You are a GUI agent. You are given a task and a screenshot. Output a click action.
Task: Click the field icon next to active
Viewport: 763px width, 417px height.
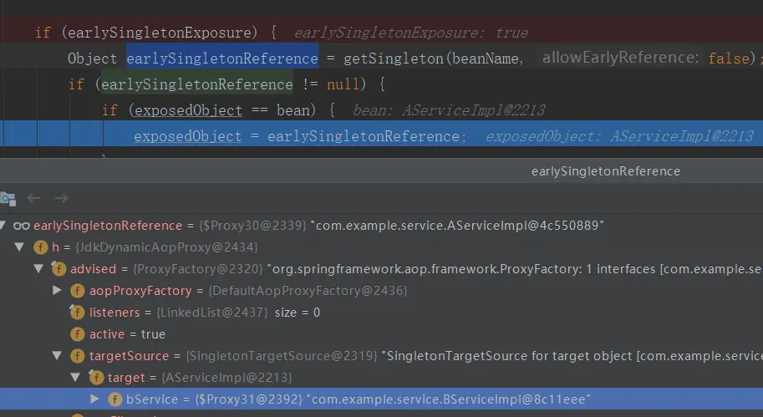[78, 334]
